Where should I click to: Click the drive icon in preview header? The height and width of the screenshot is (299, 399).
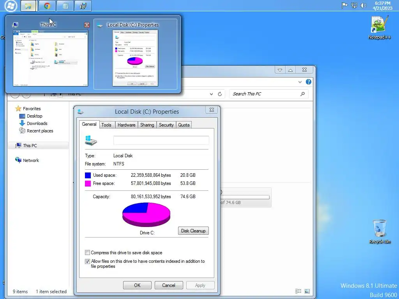[x=100, y=25]
